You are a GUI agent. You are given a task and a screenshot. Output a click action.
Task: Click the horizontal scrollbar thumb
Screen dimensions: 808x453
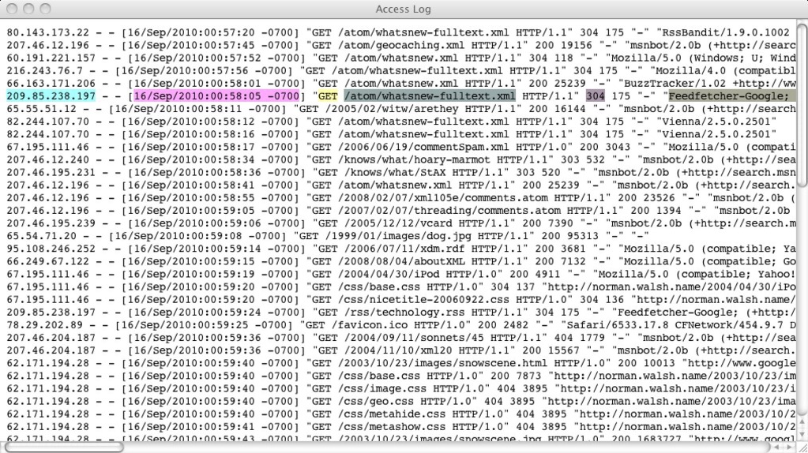[63, 447]
